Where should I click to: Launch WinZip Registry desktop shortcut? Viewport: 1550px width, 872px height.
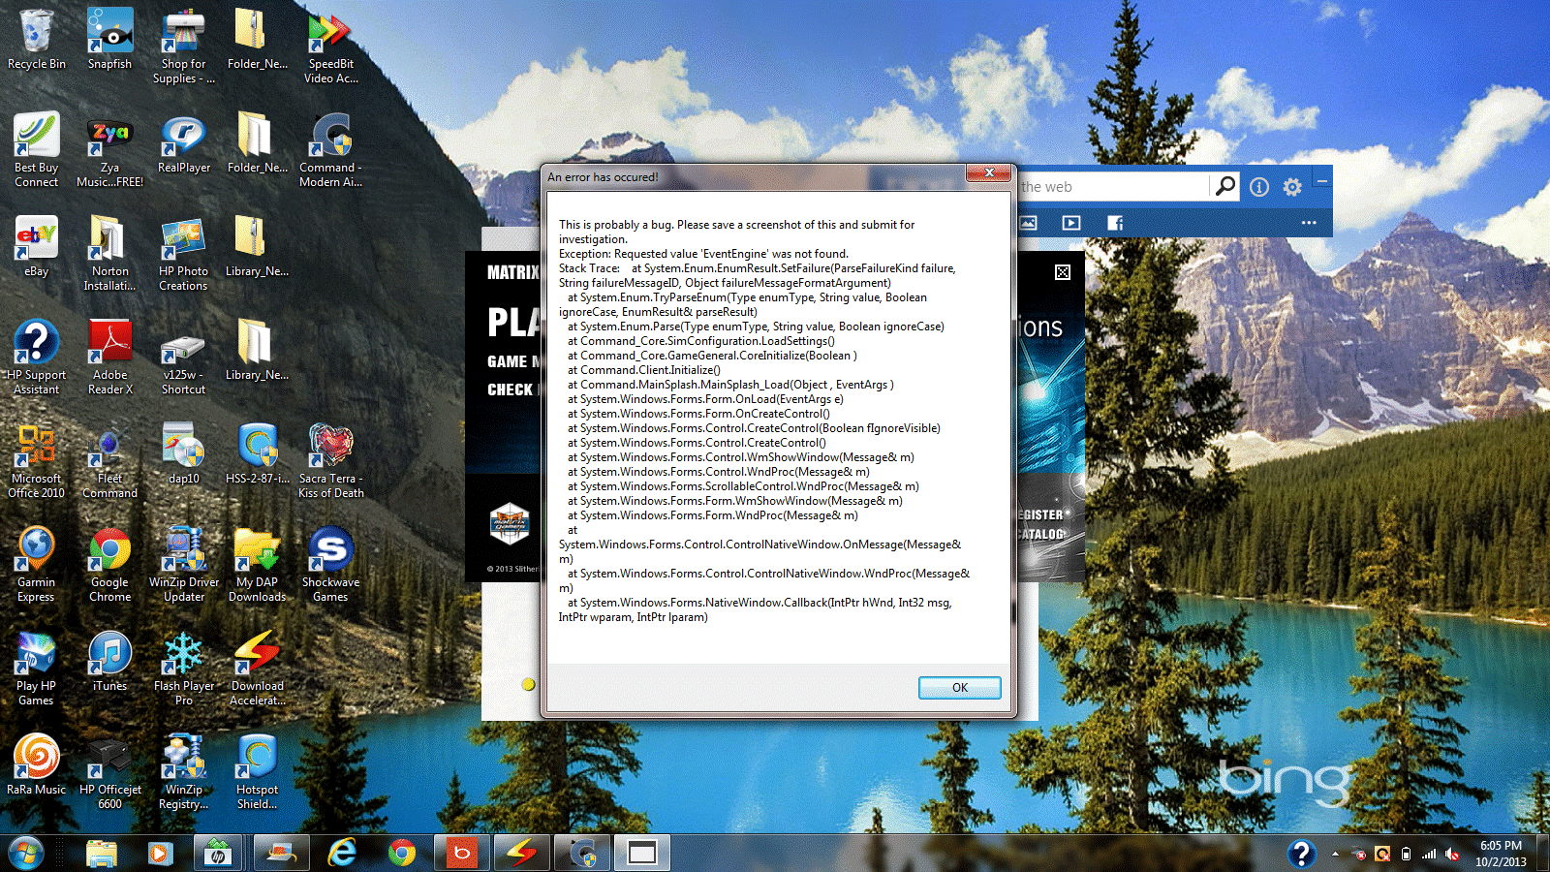(x=184, y=772)
